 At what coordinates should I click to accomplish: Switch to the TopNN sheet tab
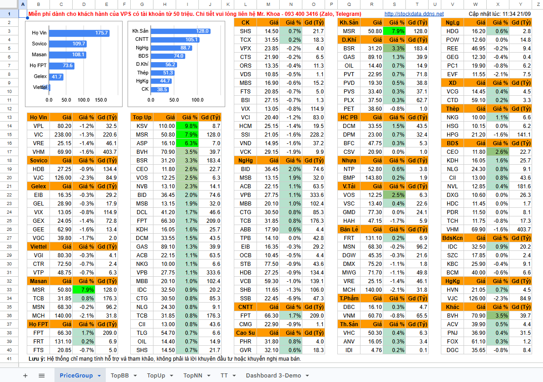pos(193,376)
